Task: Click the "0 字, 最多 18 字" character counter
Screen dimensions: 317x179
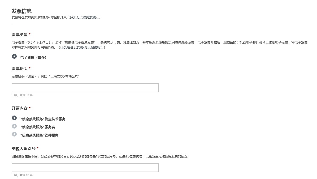Action: 22,175
